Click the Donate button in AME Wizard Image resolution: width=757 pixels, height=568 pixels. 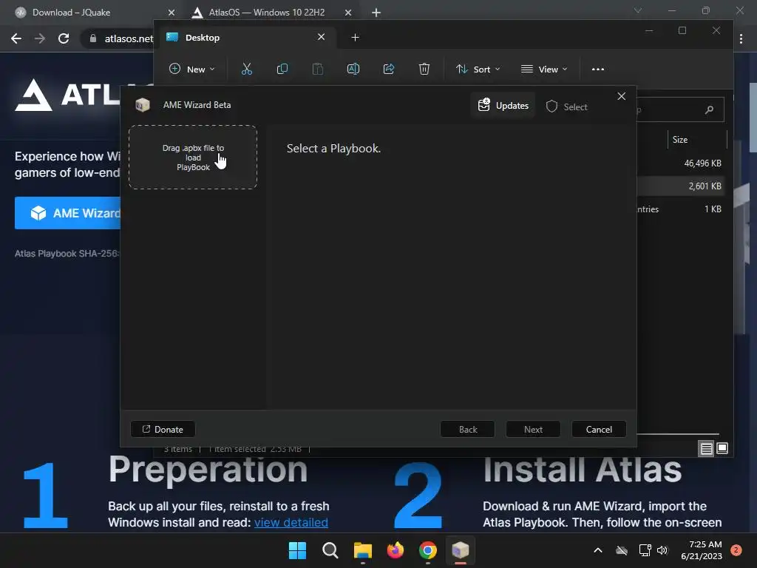pos(163,429)
